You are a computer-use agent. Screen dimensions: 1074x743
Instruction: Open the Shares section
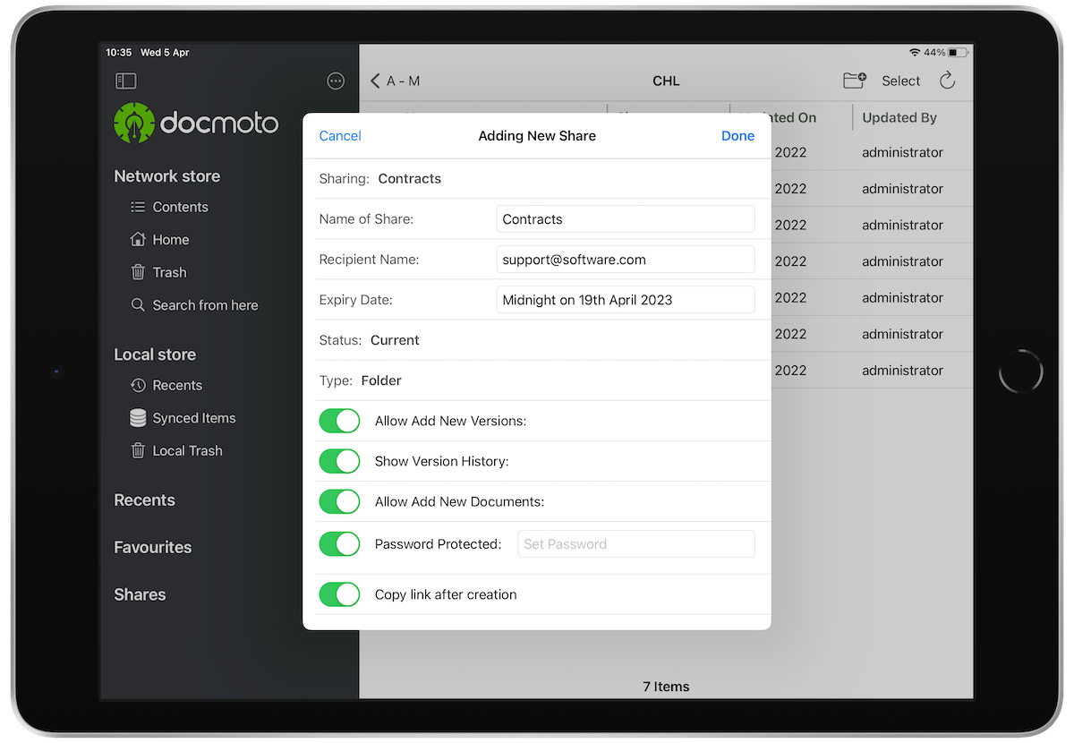[x=140, y=594]
